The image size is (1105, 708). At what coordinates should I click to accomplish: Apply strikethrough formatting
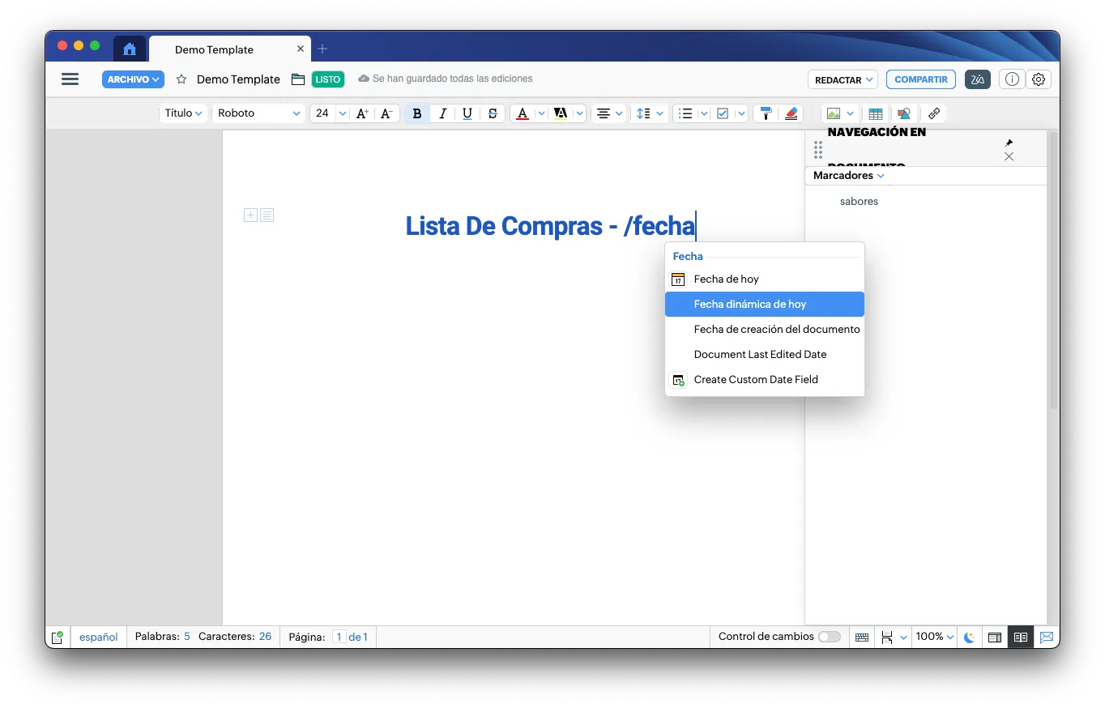(x=493, y=113)
